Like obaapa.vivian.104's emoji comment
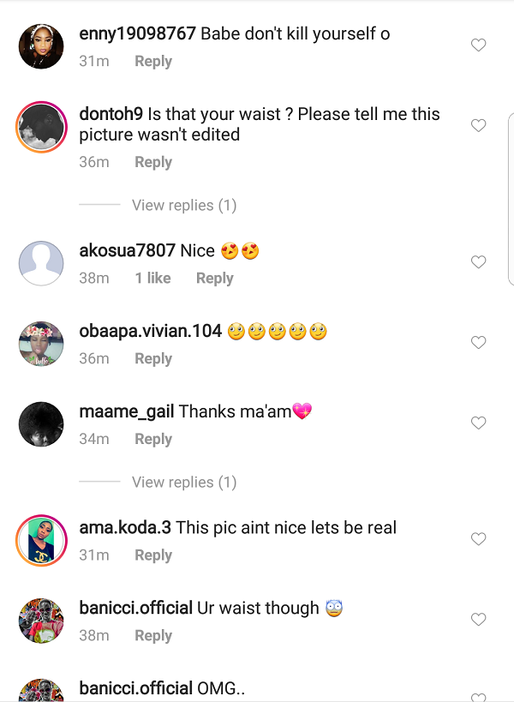Viewport: 514px width, 702px height. point(478,342)
